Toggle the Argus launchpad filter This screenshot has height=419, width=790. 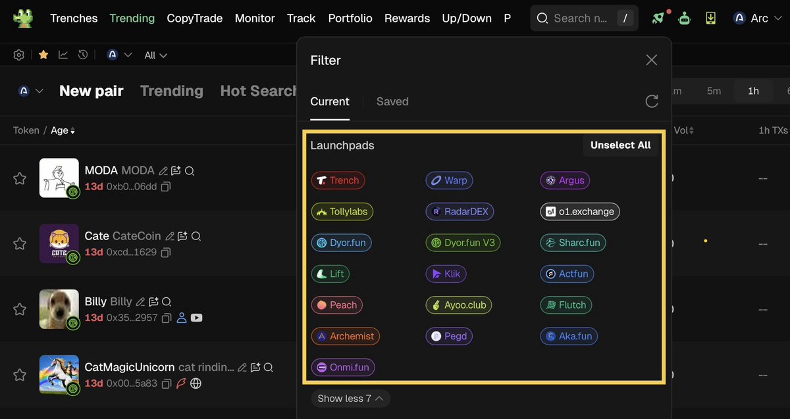[x=566, y=180]
